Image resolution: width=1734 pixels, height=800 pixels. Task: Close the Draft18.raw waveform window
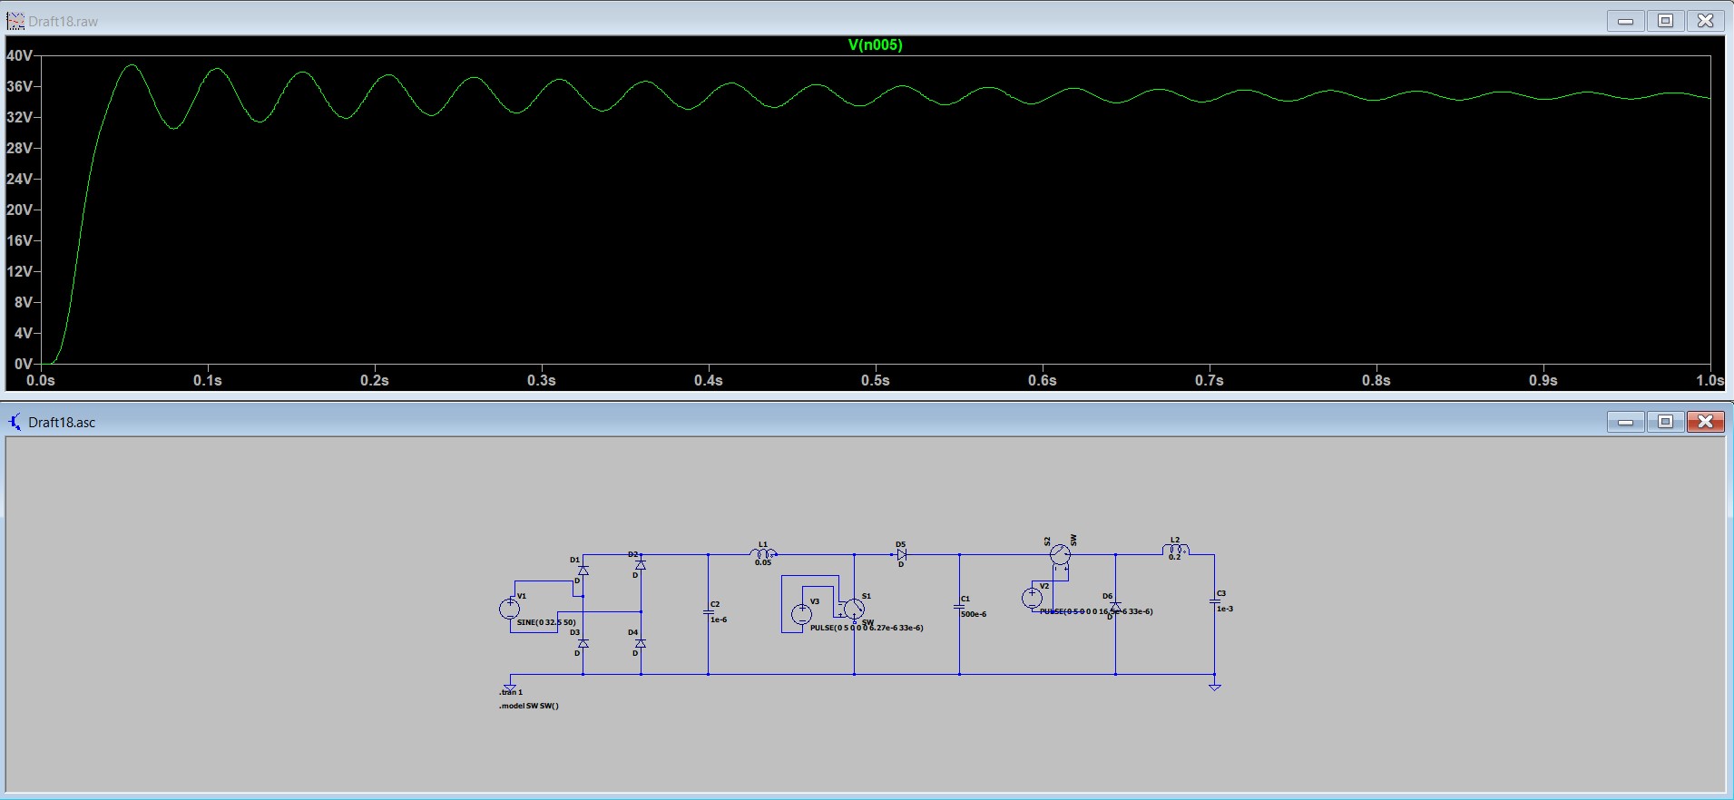pyautogui.click(x=1706, y=21)
